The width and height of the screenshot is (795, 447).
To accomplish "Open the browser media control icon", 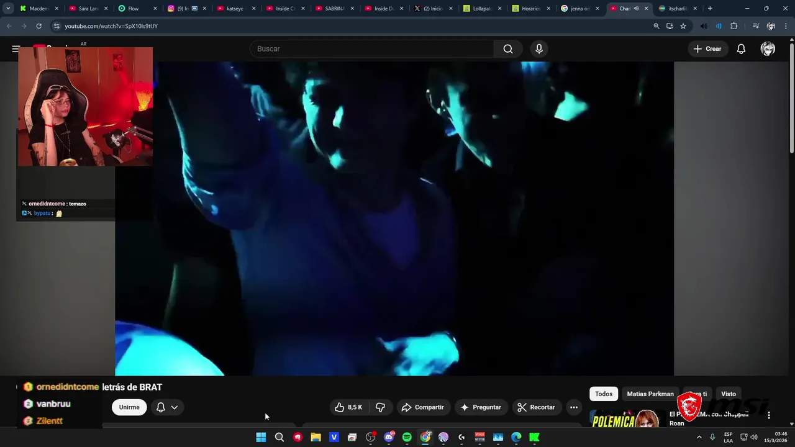I will (756, 26).
